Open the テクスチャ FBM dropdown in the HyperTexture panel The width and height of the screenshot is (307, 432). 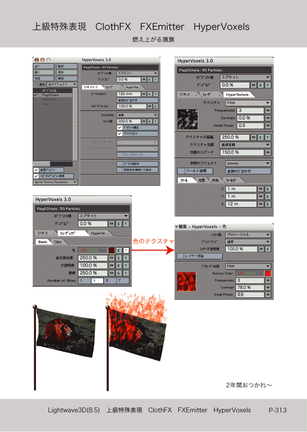point(248,103)
